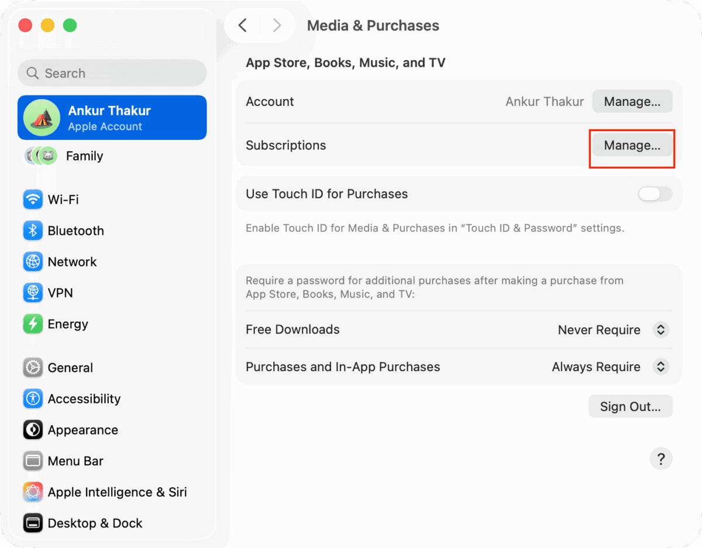
Task: Click the Appearance icon in the sidebar
Action: (x=33, y=430)
